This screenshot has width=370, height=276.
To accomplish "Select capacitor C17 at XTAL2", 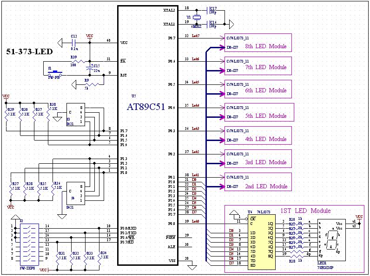I will (x=209, y=10).
